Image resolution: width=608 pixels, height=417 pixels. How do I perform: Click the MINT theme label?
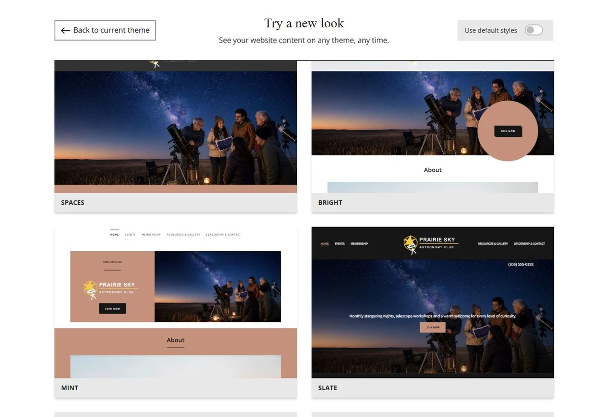[x=69, y=388]
